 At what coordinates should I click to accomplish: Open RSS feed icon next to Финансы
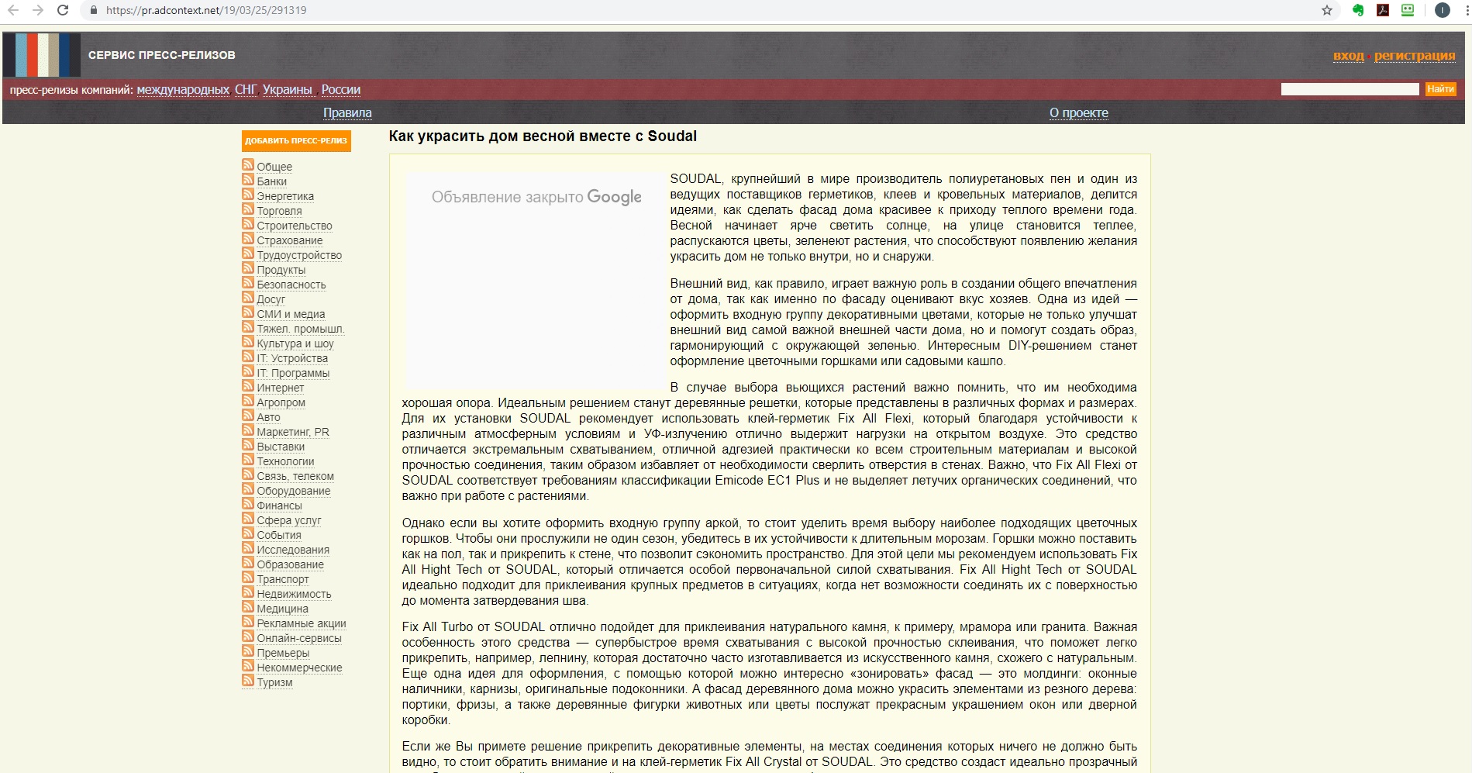coord(248,503)
